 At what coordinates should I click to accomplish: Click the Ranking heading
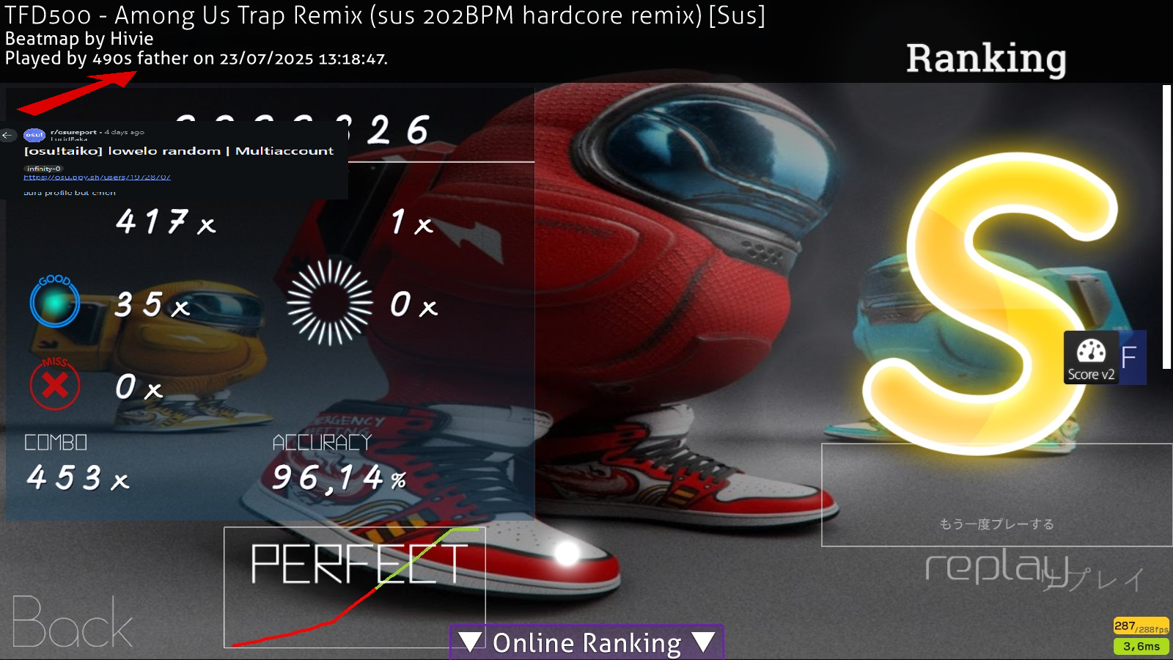click(986, 58)
